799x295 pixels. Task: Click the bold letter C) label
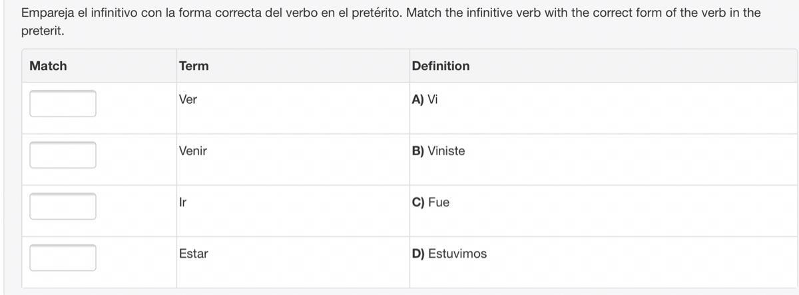[418, 202]
